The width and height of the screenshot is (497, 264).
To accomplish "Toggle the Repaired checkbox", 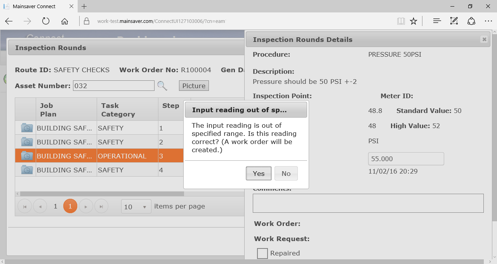I will pos(262,254).
